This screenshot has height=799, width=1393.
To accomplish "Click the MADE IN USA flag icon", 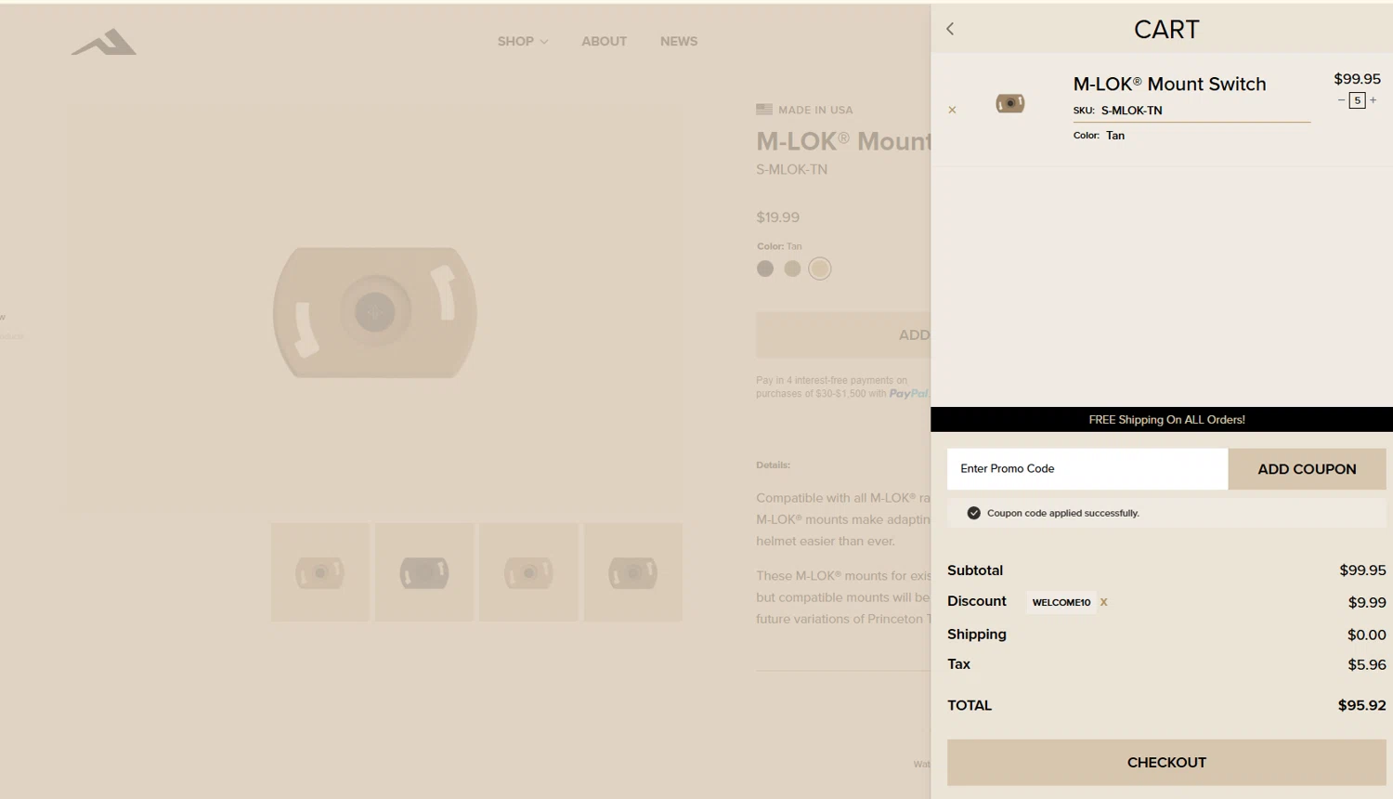I will point(764,110).
